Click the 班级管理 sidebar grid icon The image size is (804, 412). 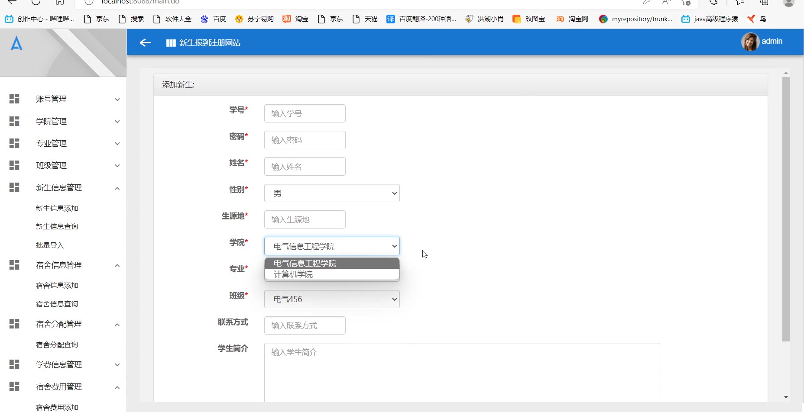(14, 165)
